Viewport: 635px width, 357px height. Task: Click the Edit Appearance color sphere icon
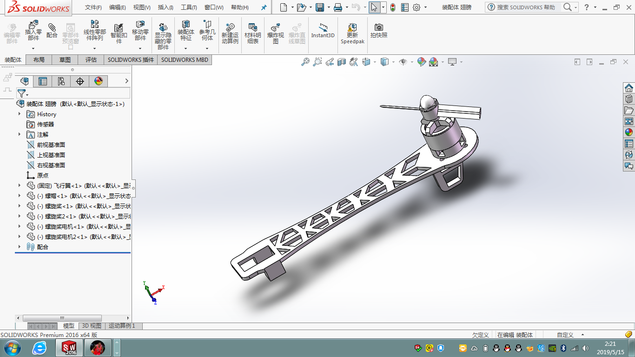[422, 61]
